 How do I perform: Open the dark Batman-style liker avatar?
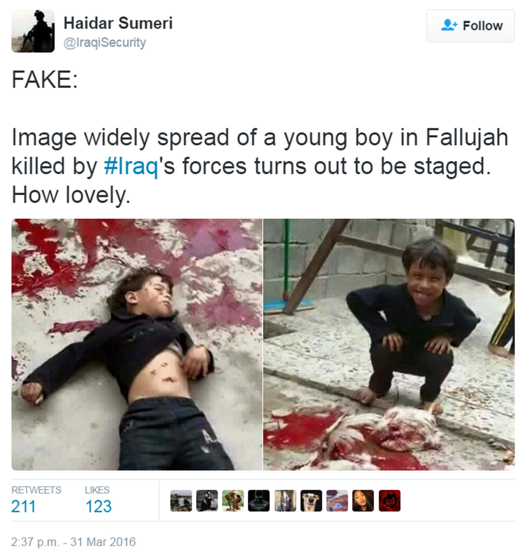(x=259, y=501)
